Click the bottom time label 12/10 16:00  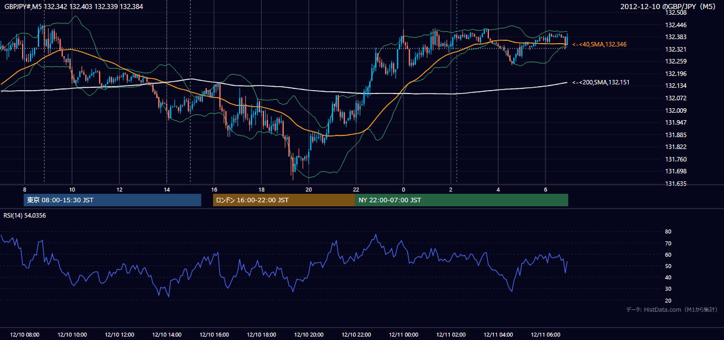pos(214,335)
